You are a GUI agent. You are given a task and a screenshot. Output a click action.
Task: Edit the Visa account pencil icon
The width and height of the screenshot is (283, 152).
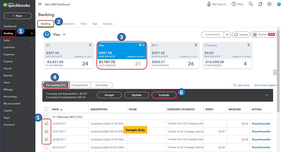pos(144,45)
